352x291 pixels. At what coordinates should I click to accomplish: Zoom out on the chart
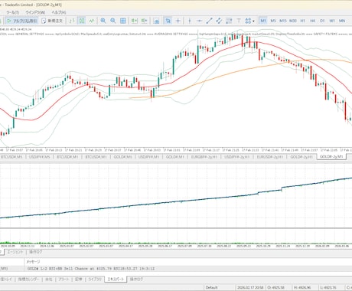coord(113,21)
